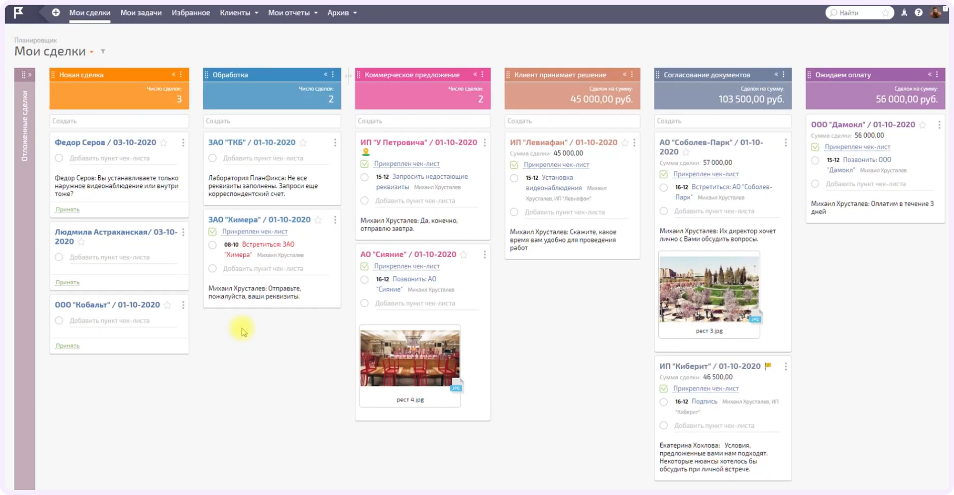
Task: Tick the Установка видеонаблюдения item
Action: pos(514,178)
